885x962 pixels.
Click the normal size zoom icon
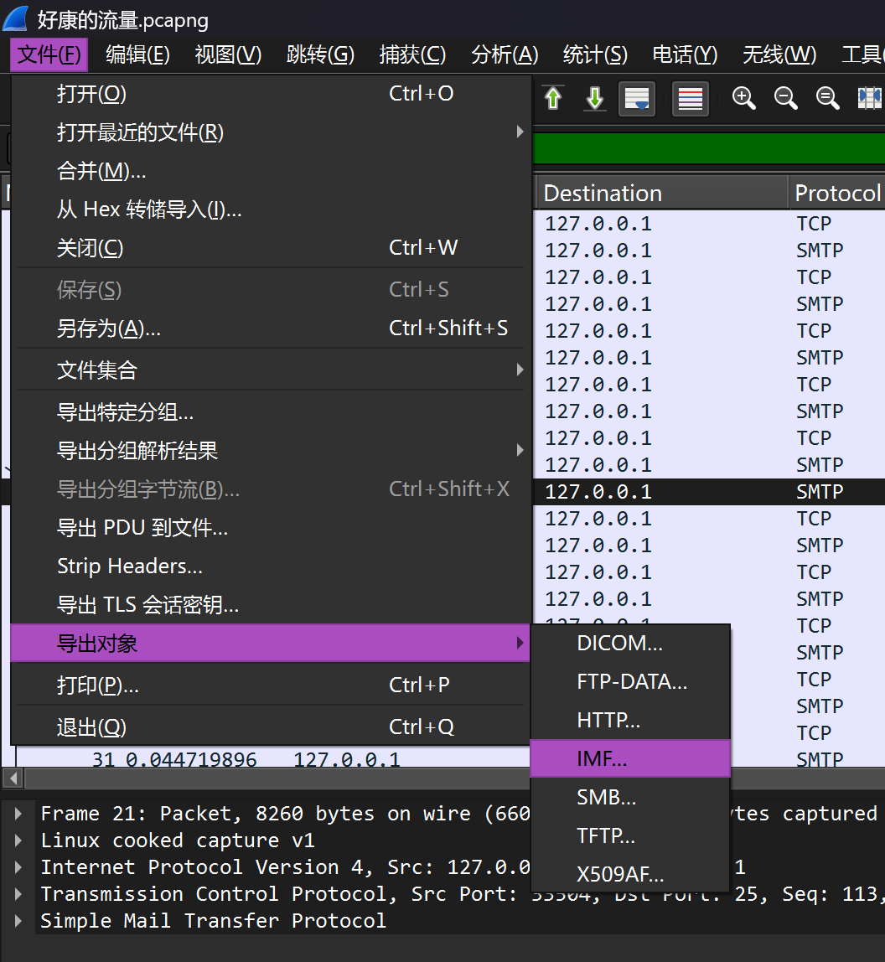pos(827,98)
